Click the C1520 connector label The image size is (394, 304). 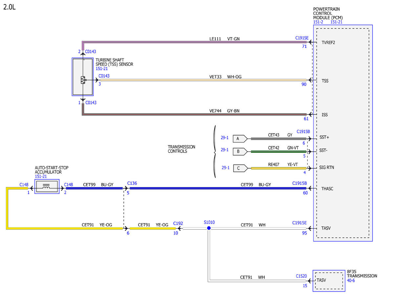(301, 276)
